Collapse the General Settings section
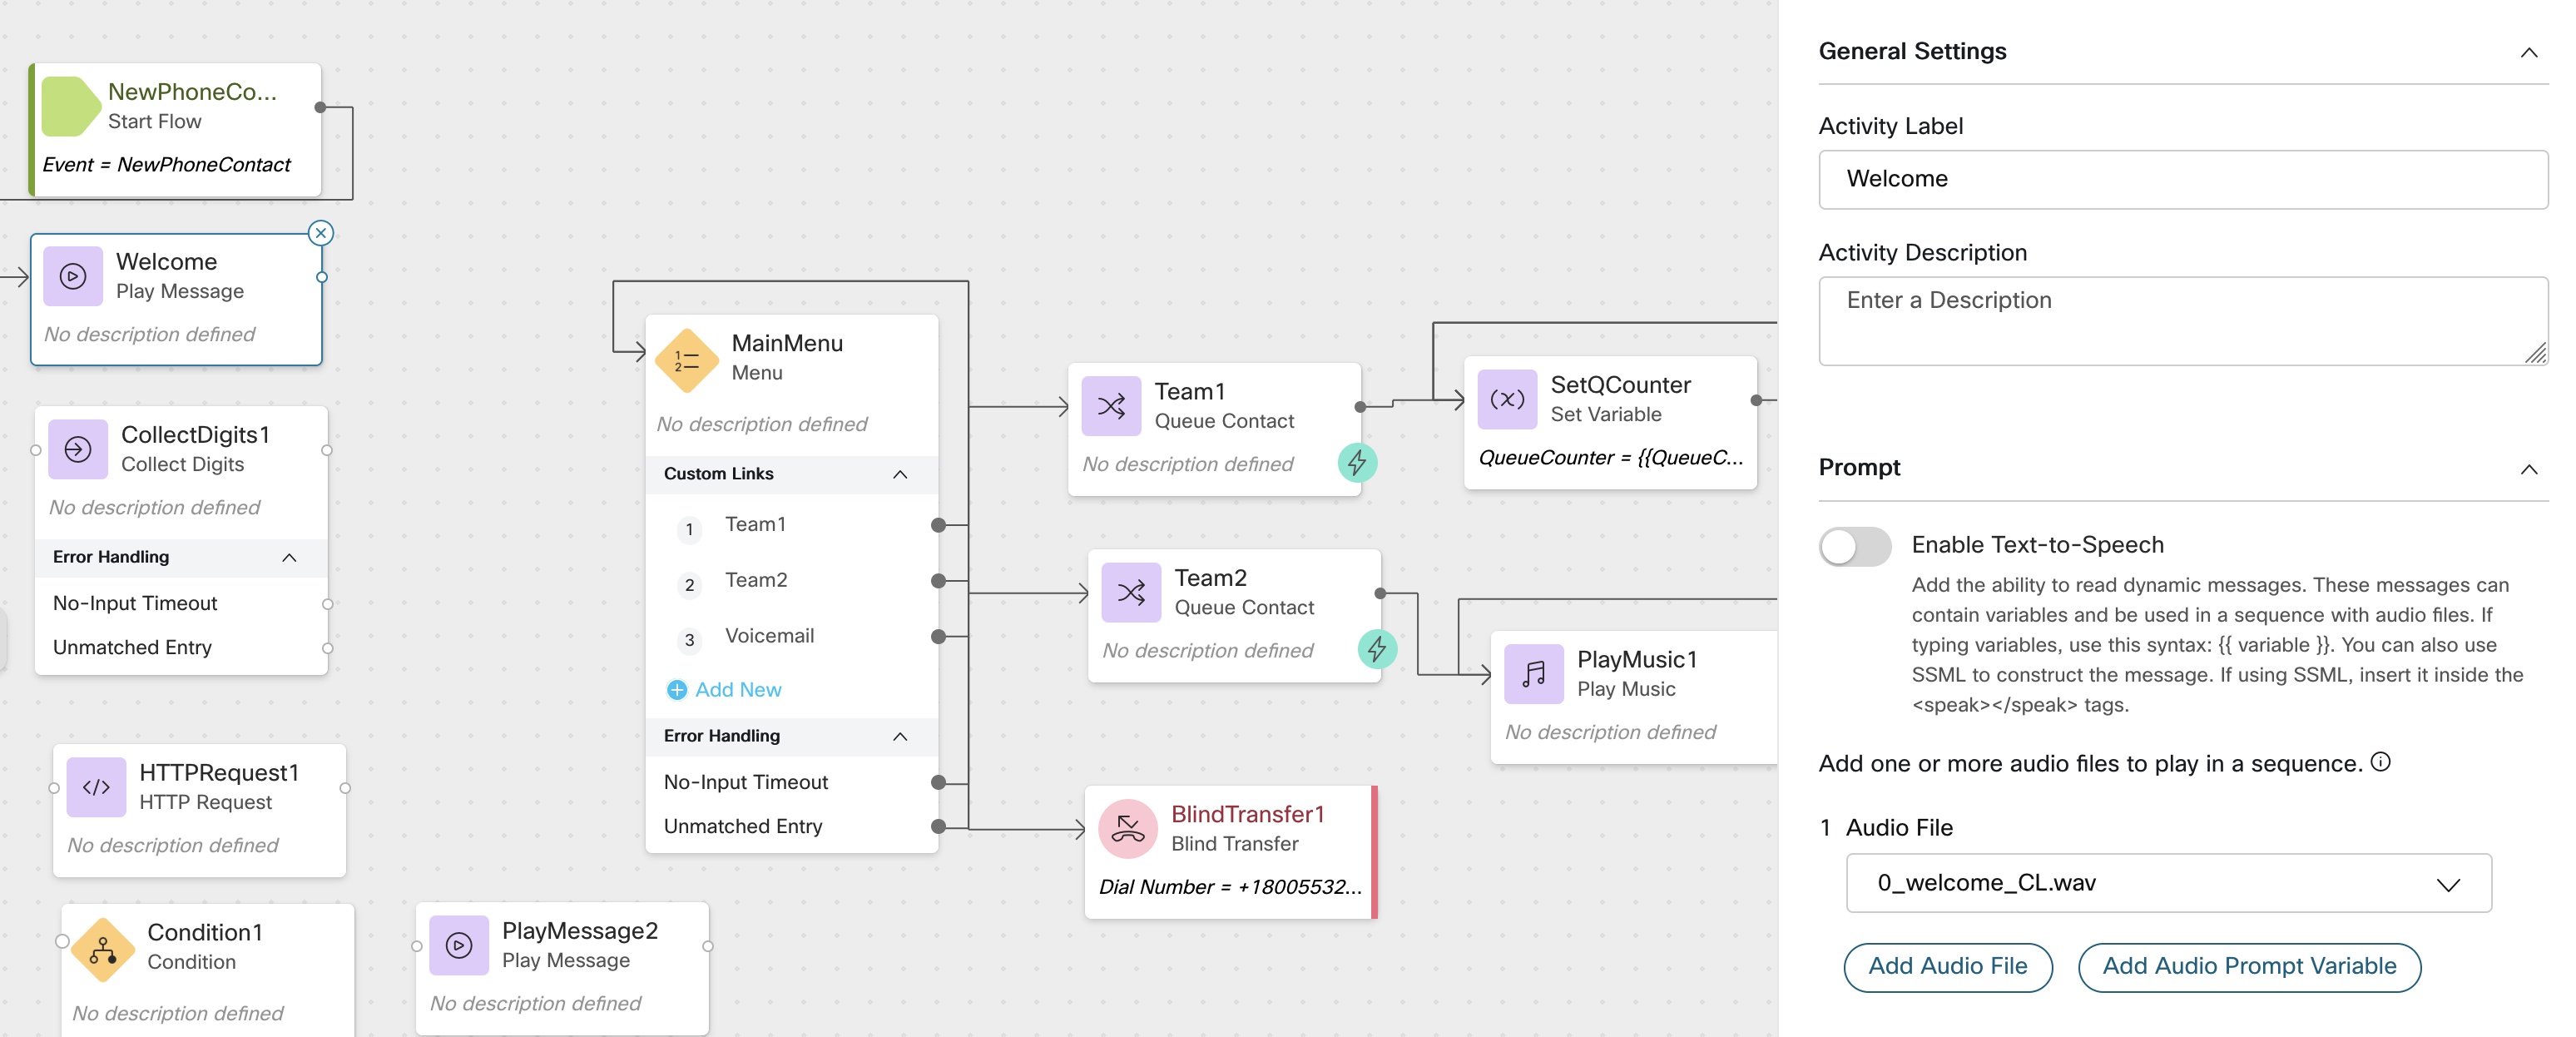2576x1037 pixels. [2529, 52]
